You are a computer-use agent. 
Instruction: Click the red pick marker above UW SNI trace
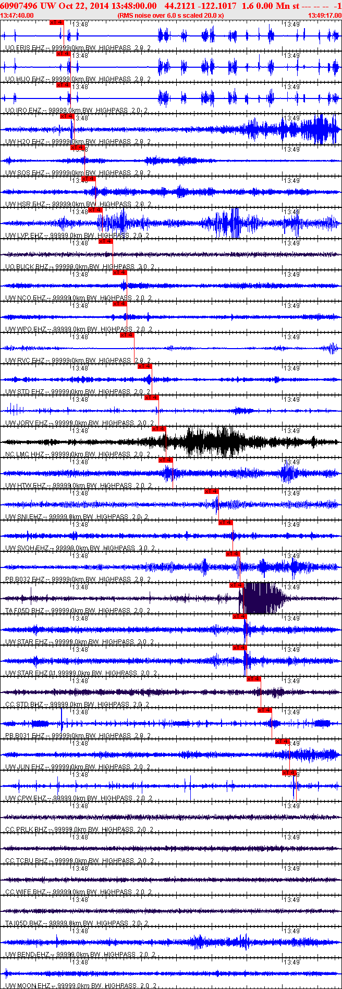[212, 491]
